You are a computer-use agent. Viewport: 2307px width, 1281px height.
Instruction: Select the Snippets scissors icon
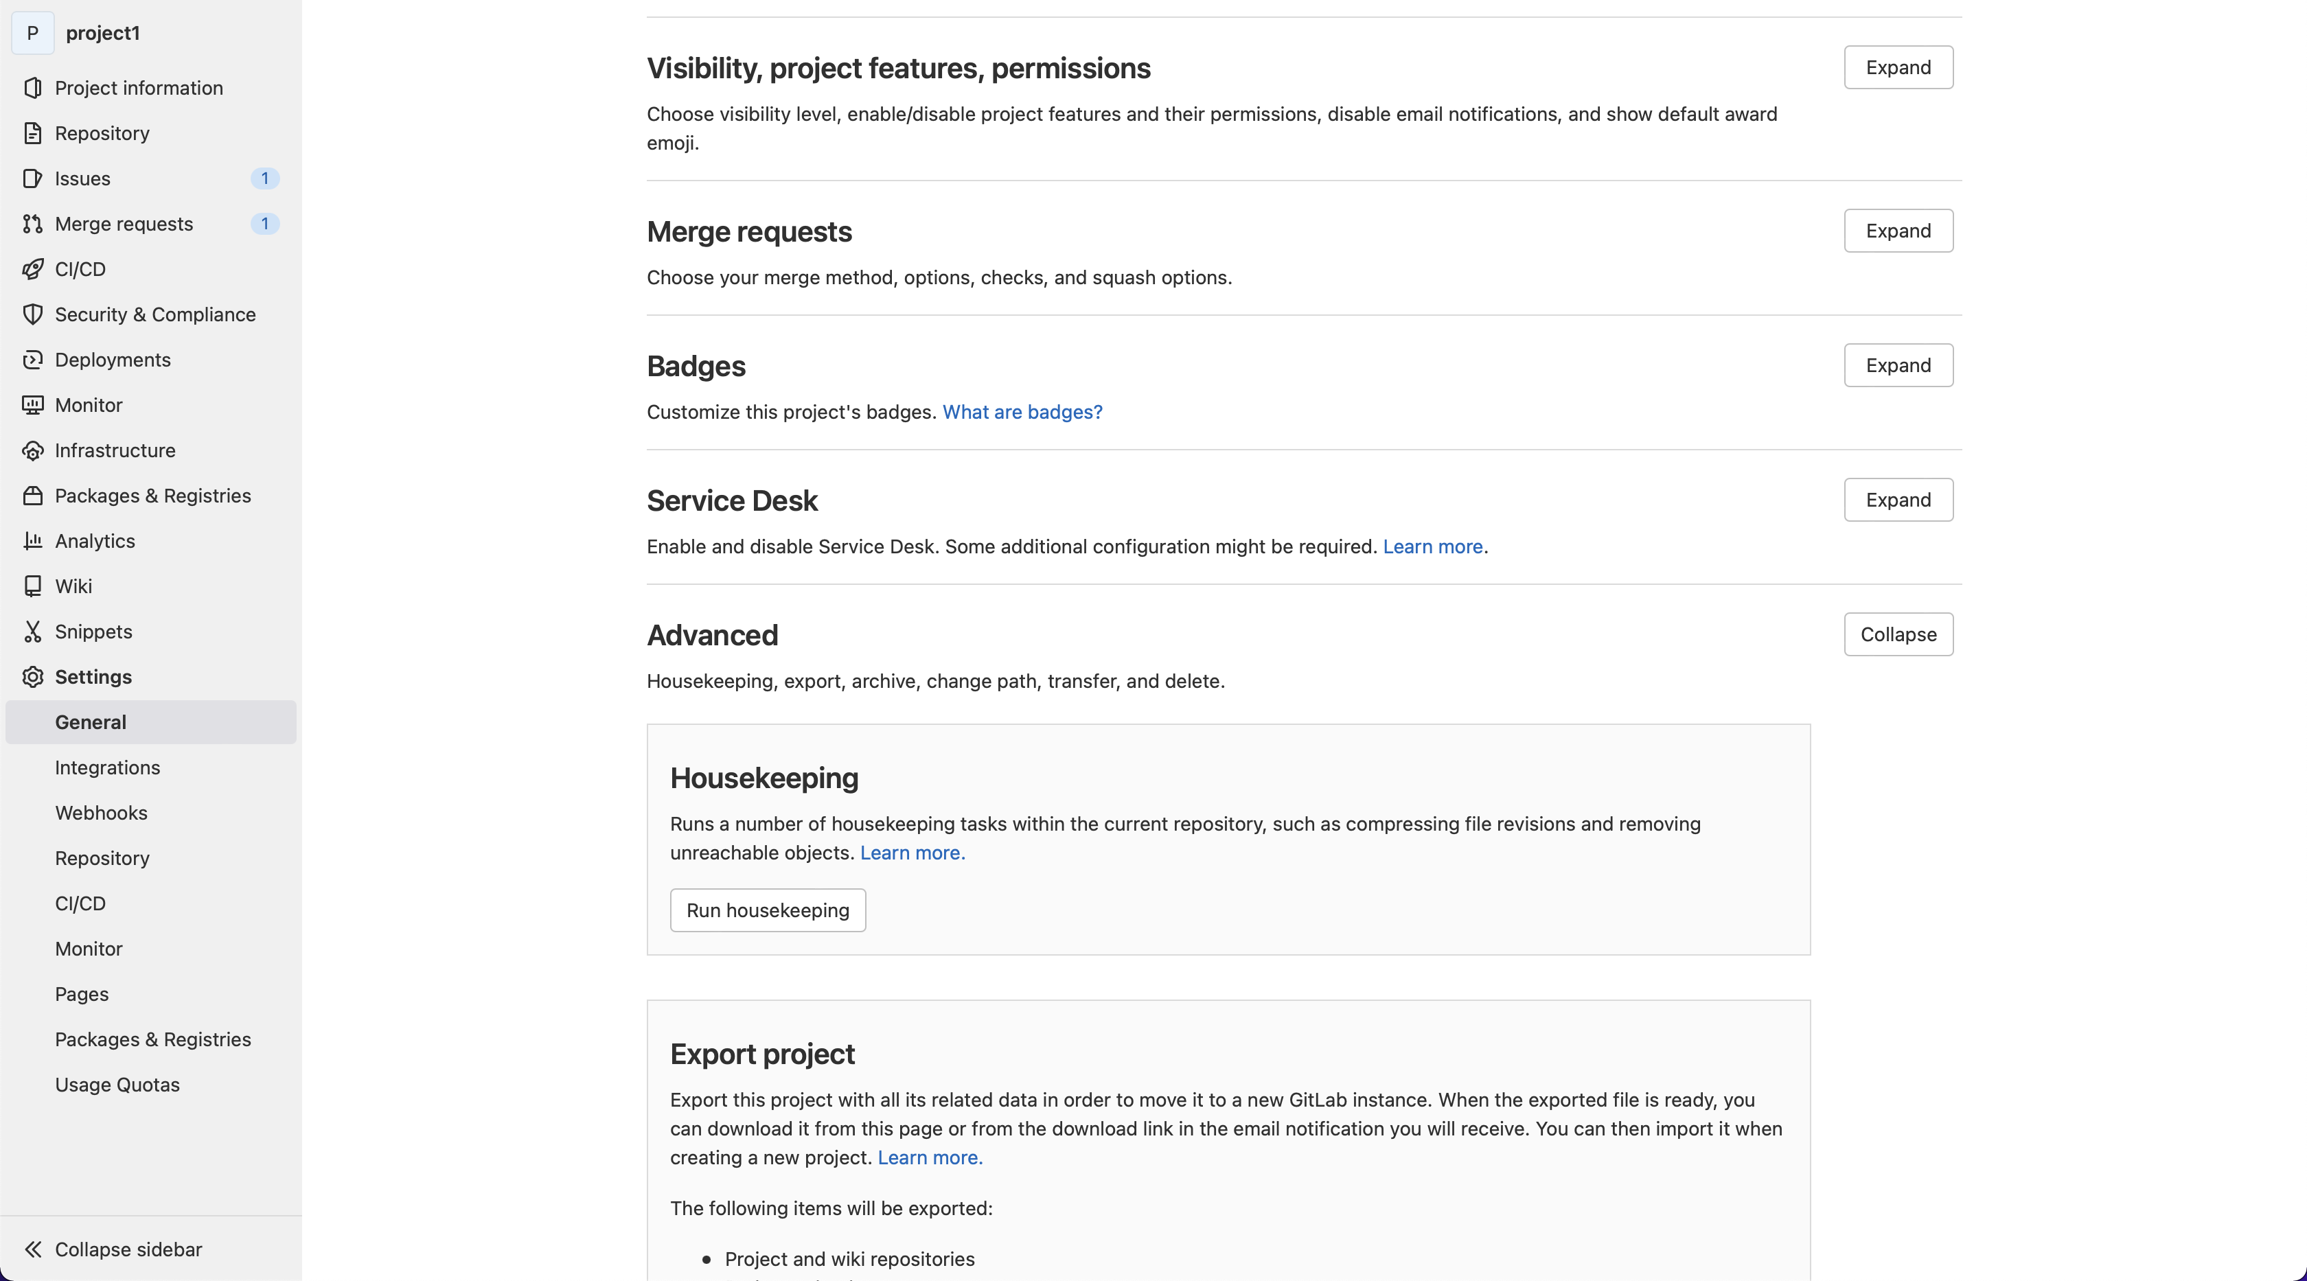[32, 631]
